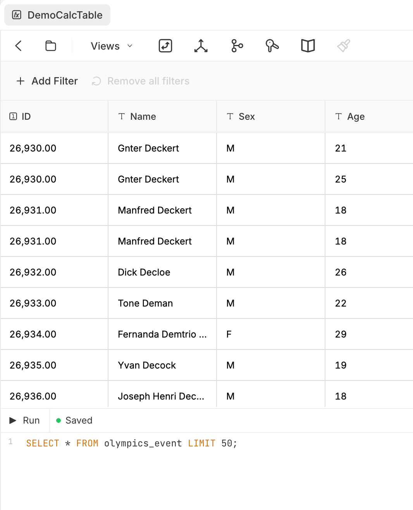
Task: Click the Sex column header
Action: (271, 116)
